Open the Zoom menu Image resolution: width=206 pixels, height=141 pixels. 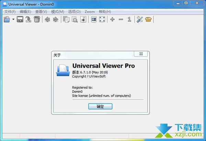(x=90, y=12)
